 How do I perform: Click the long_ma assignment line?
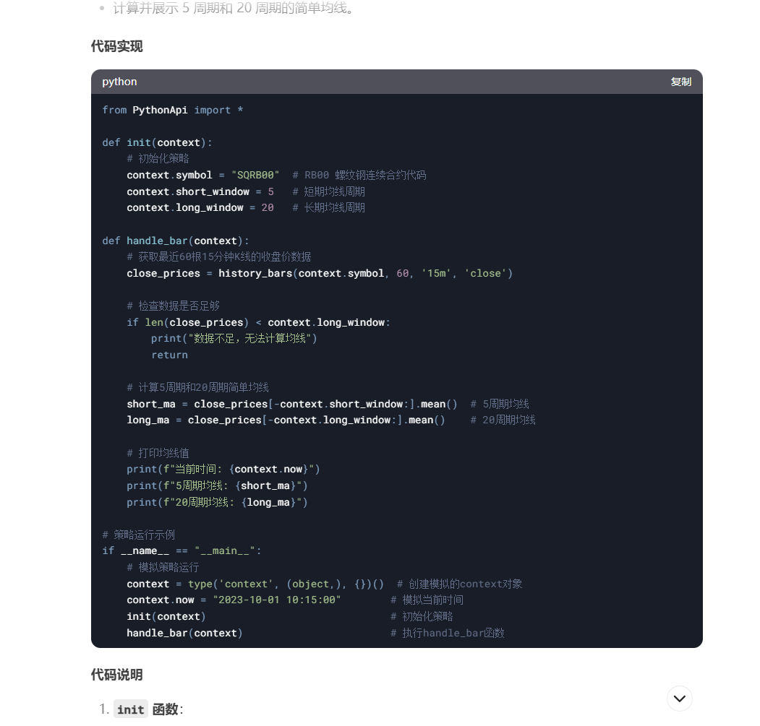286,420
